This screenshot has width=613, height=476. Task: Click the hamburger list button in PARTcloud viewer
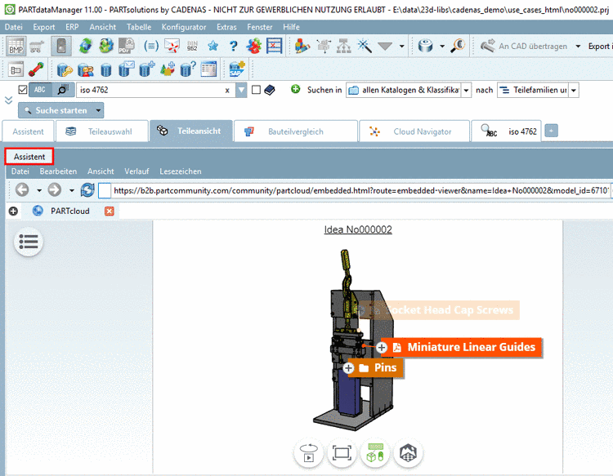pos(28,242)
